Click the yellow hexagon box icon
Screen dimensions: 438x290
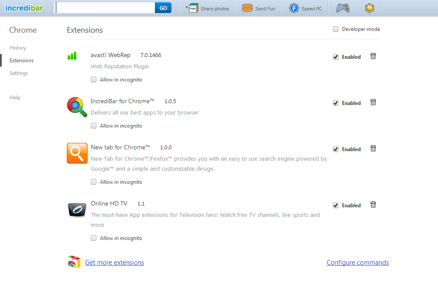(x=369, y=8)
